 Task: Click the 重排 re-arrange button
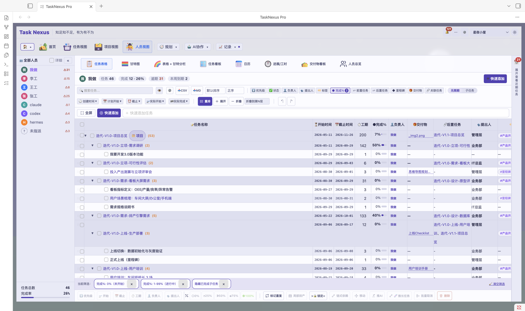(x=205, y=101)
